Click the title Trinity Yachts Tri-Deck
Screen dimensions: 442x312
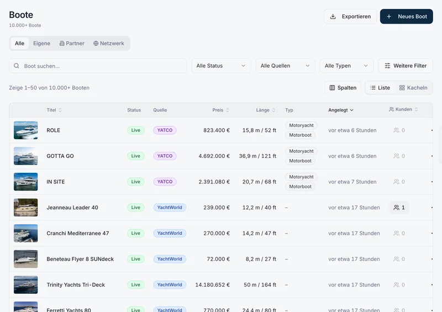(x=76, y=284)
